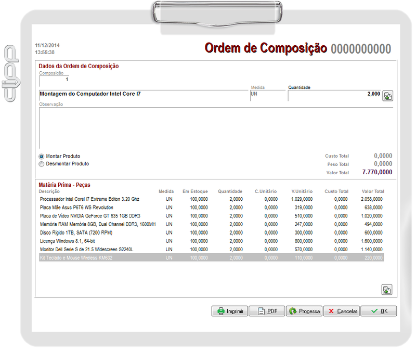
Task: Click inside the Observação text area
Action: click(x=215, y=128)
